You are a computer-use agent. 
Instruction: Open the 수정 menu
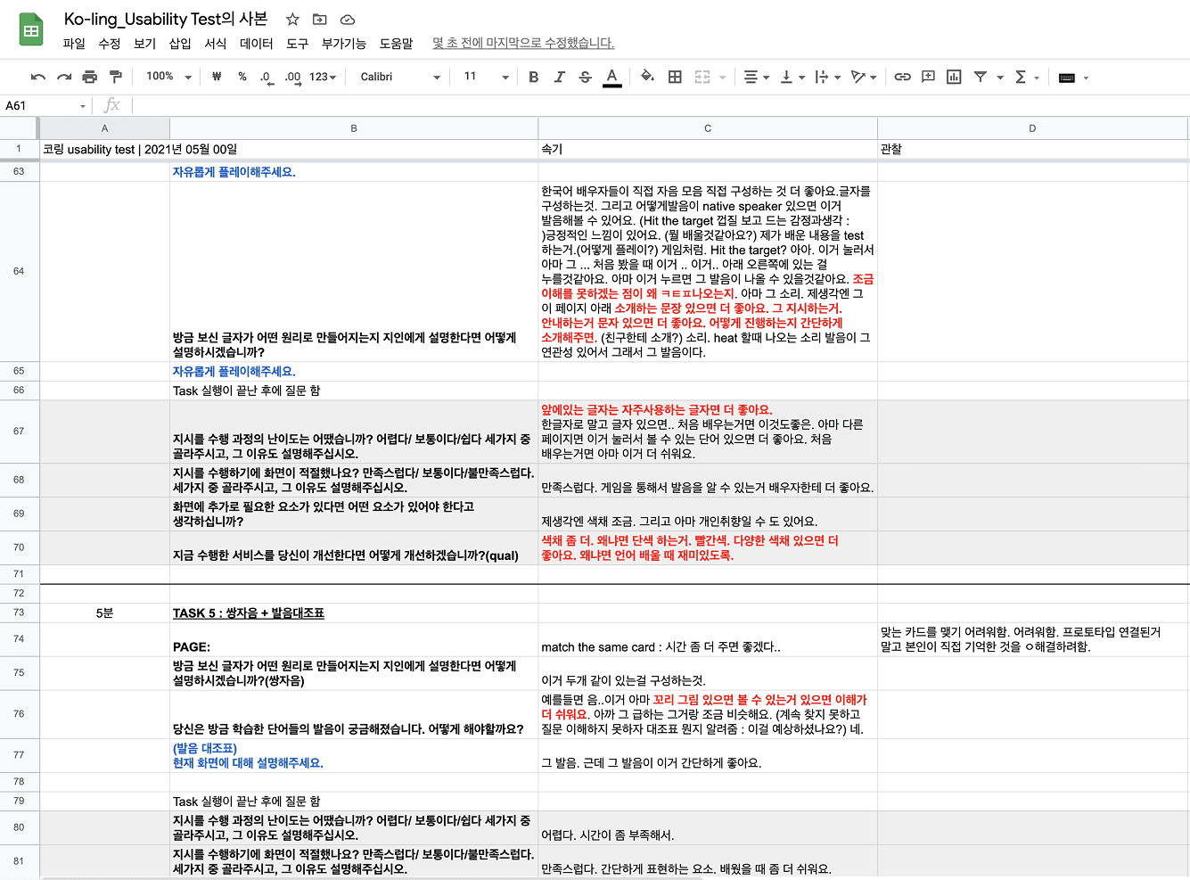point(109,43)
